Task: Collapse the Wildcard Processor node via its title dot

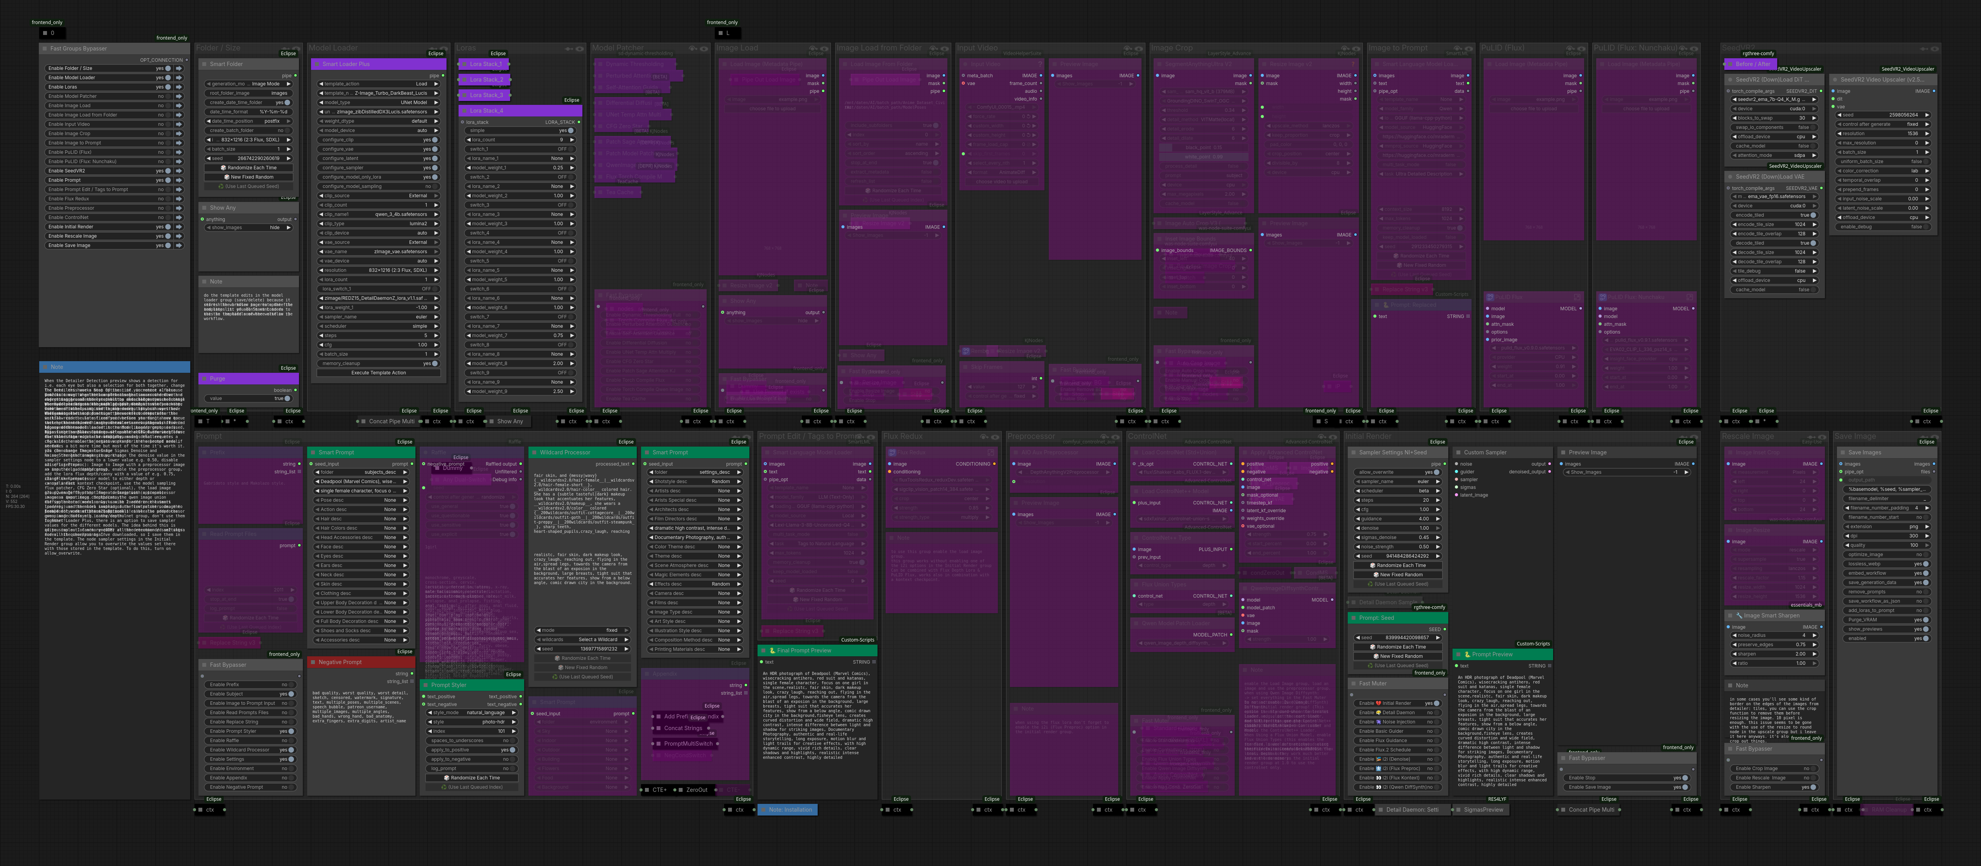Action: [535, 453]
